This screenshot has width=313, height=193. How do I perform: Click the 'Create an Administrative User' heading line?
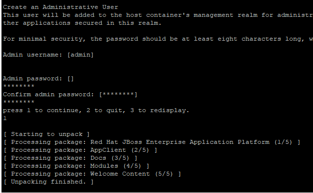[61, 7]
